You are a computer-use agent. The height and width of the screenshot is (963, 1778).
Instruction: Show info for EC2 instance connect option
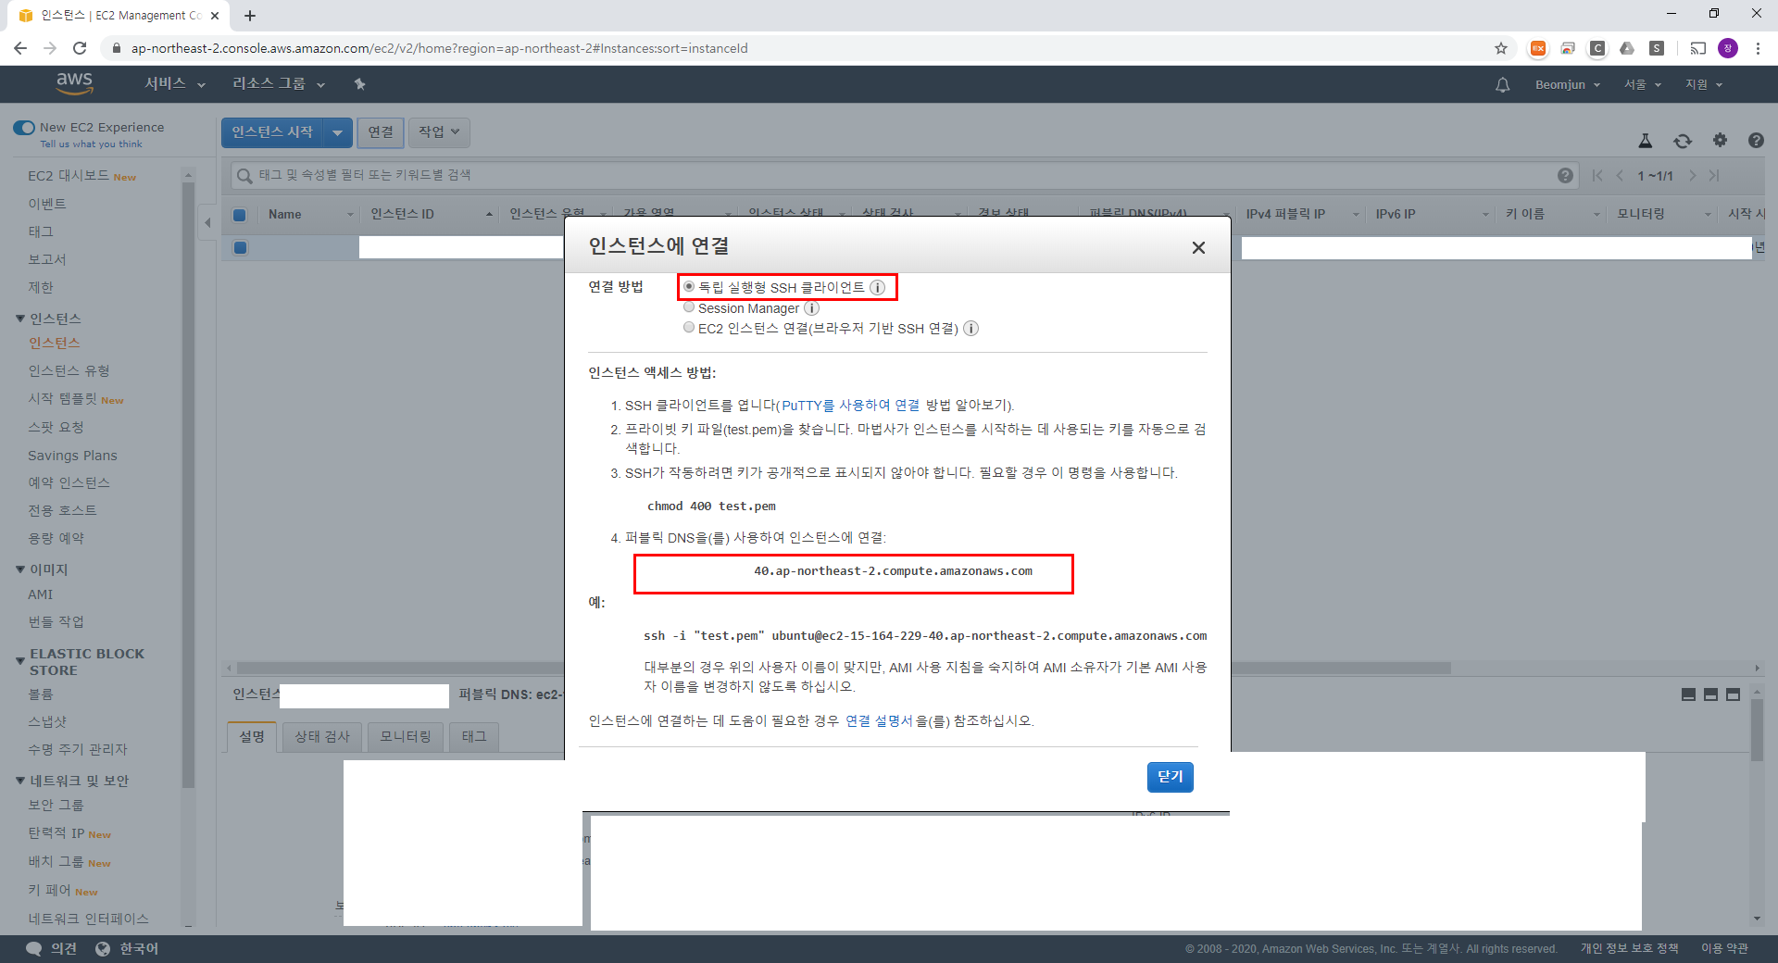pyautogui.click(x=970, y=329)
